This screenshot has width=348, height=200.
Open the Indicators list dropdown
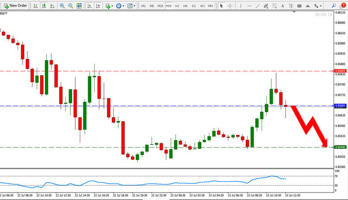click(x=109, y=6)
